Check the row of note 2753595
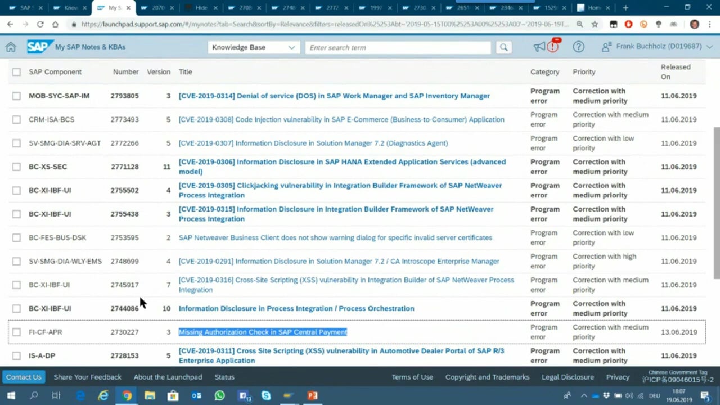The width and height of the screenshot is (720, 405). tap(16, 237)
